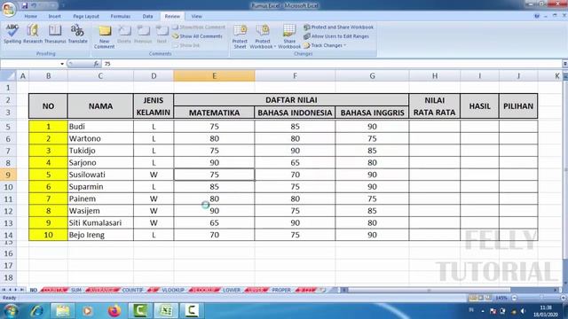
Task: Click the Insert Function fx icon
Action: pos(97,64)
